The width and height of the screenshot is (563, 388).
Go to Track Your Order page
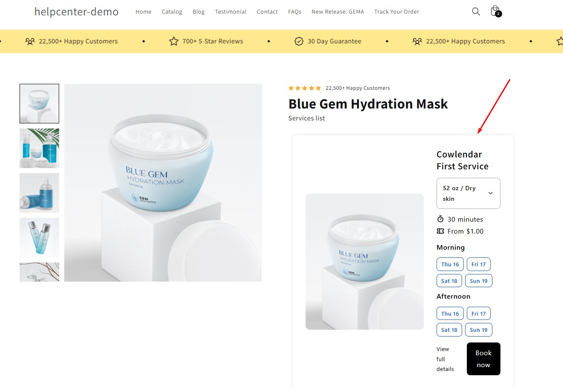[x=397, y=12]
